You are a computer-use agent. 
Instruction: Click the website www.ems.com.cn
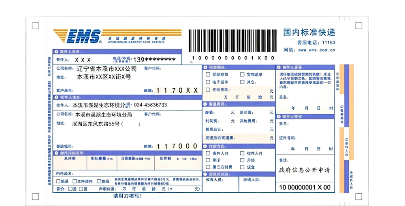tap(316, 50)
